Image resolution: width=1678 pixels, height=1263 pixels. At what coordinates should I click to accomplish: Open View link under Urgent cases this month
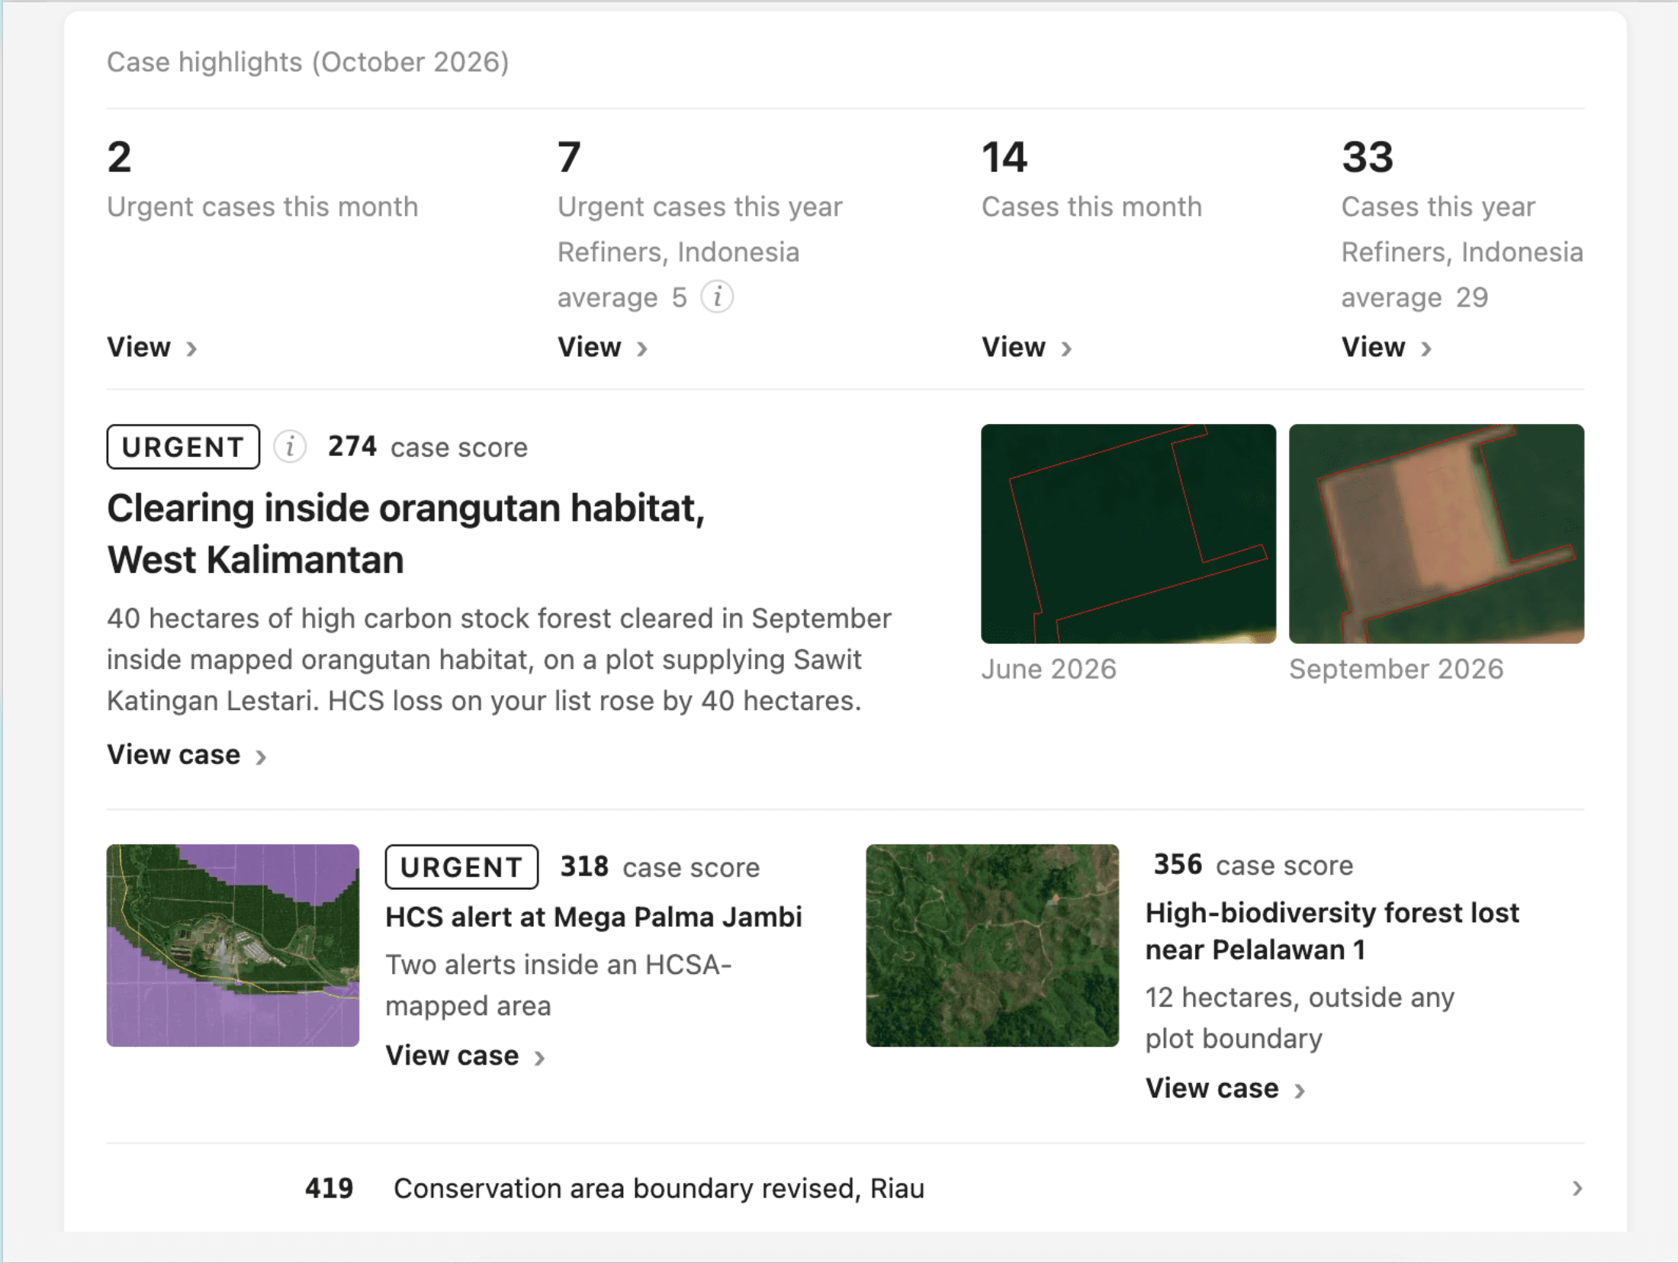pos(152,347)
